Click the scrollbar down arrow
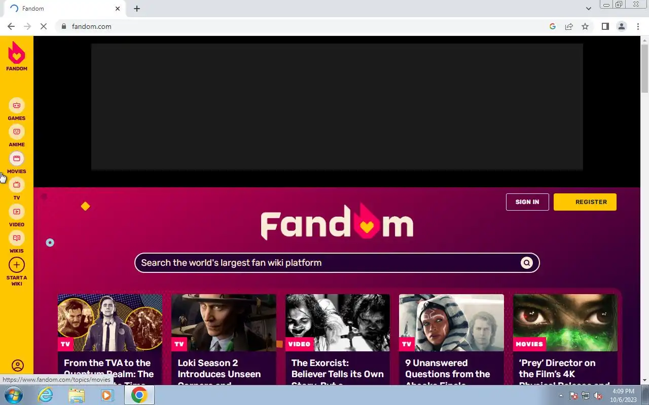Viewport: 649px width, 405px height. (x=644, y=380)
